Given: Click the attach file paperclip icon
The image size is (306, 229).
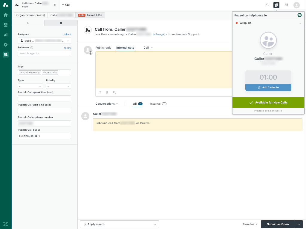Looking at the screenshot, I should pos(107,92).
